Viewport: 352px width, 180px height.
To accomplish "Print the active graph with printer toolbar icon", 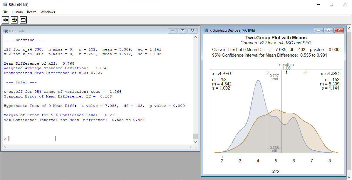I will click(x=14, y=20).
